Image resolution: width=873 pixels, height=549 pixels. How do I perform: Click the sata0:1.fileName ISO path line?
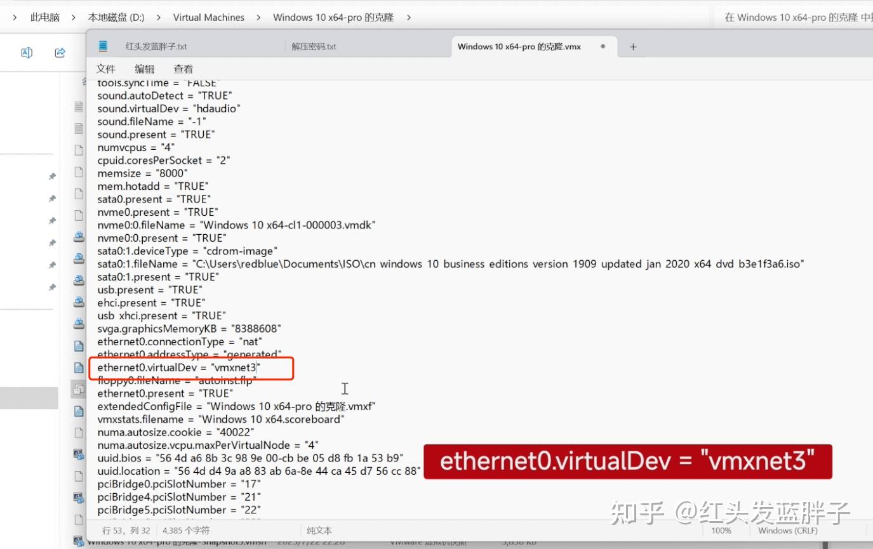click(x=451, y=264)
